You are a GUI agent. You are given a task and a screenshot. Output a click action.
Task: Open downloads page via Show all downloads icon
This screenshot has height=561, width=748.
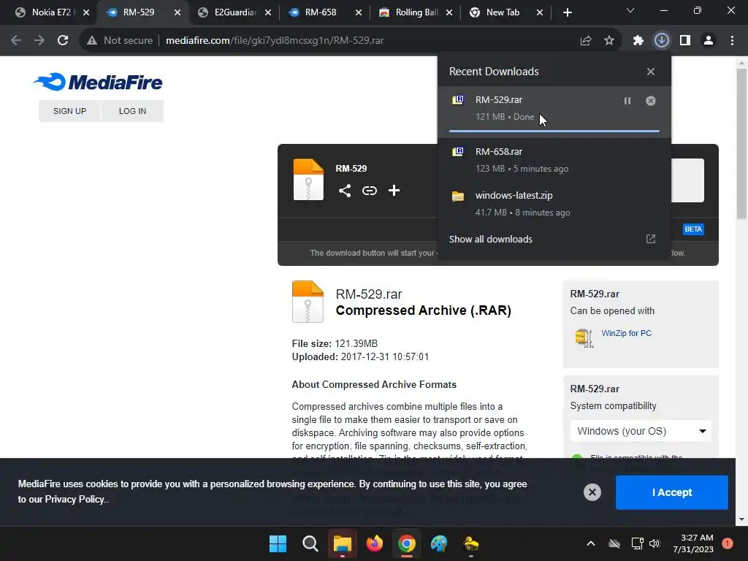pos(651,239)
